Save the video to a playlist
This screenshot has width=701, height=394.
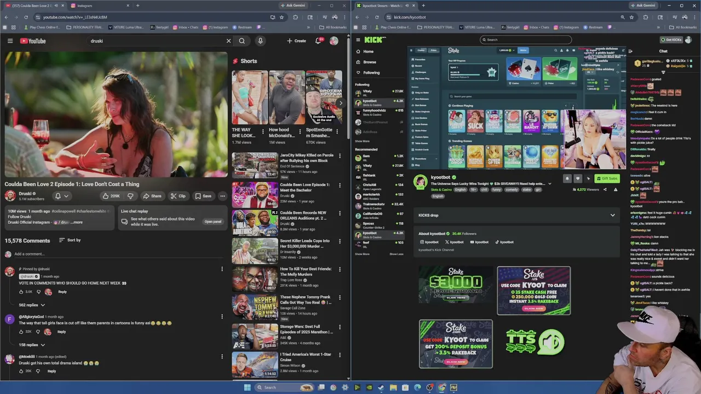point(203,196)
